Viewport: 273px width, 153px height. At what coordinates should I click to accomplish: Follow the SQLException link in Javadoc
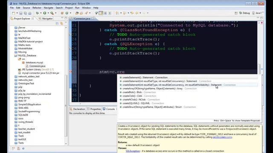(x=133, y=151)
